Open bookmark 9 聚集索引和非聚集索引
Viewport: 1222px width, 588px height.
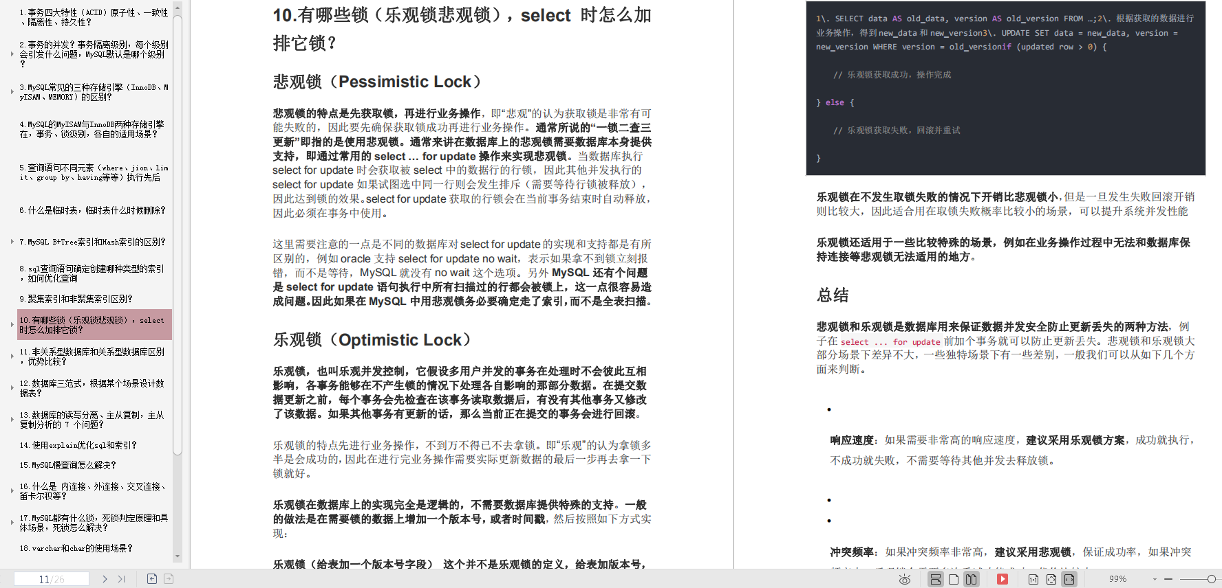point(76,299)
